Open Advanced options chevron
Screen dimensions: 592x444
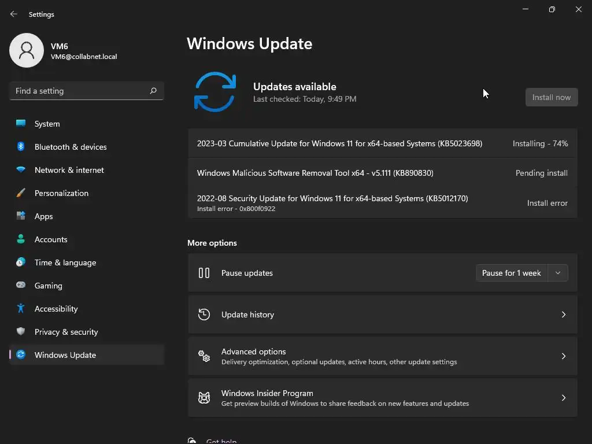click(x=563, y=356)
